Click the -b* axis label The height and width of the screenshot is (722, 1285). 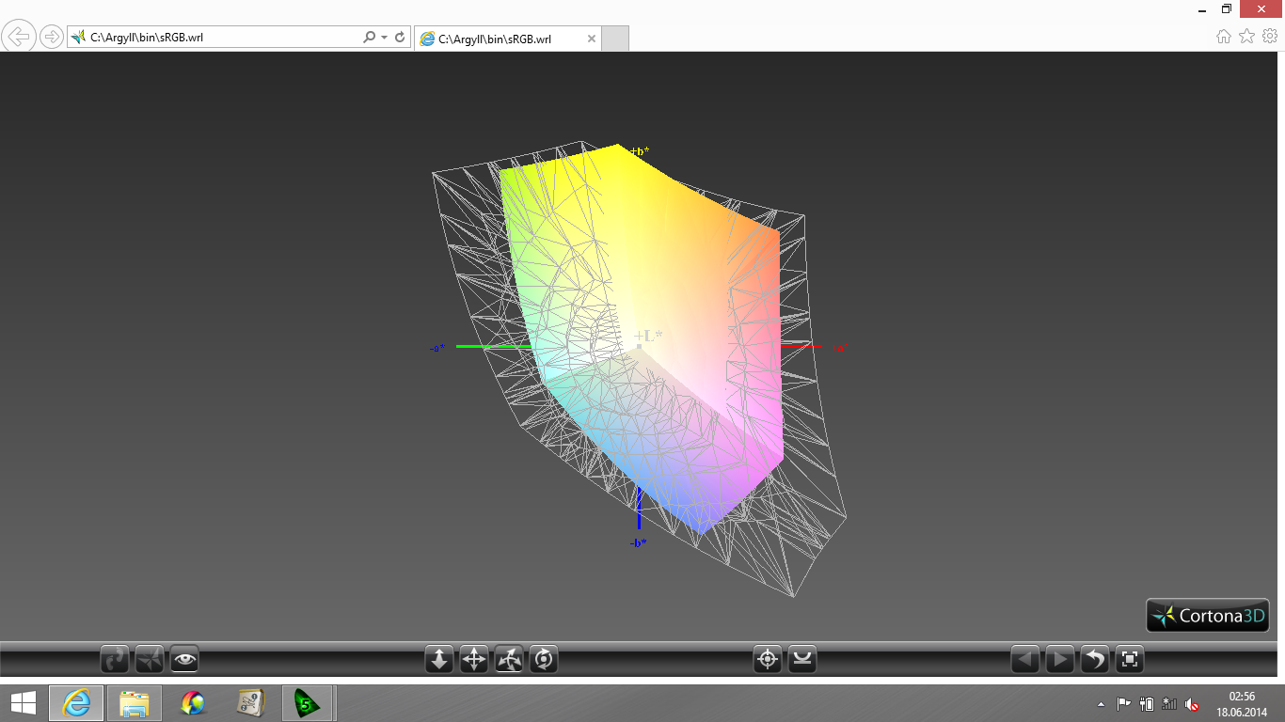[639, 542]
